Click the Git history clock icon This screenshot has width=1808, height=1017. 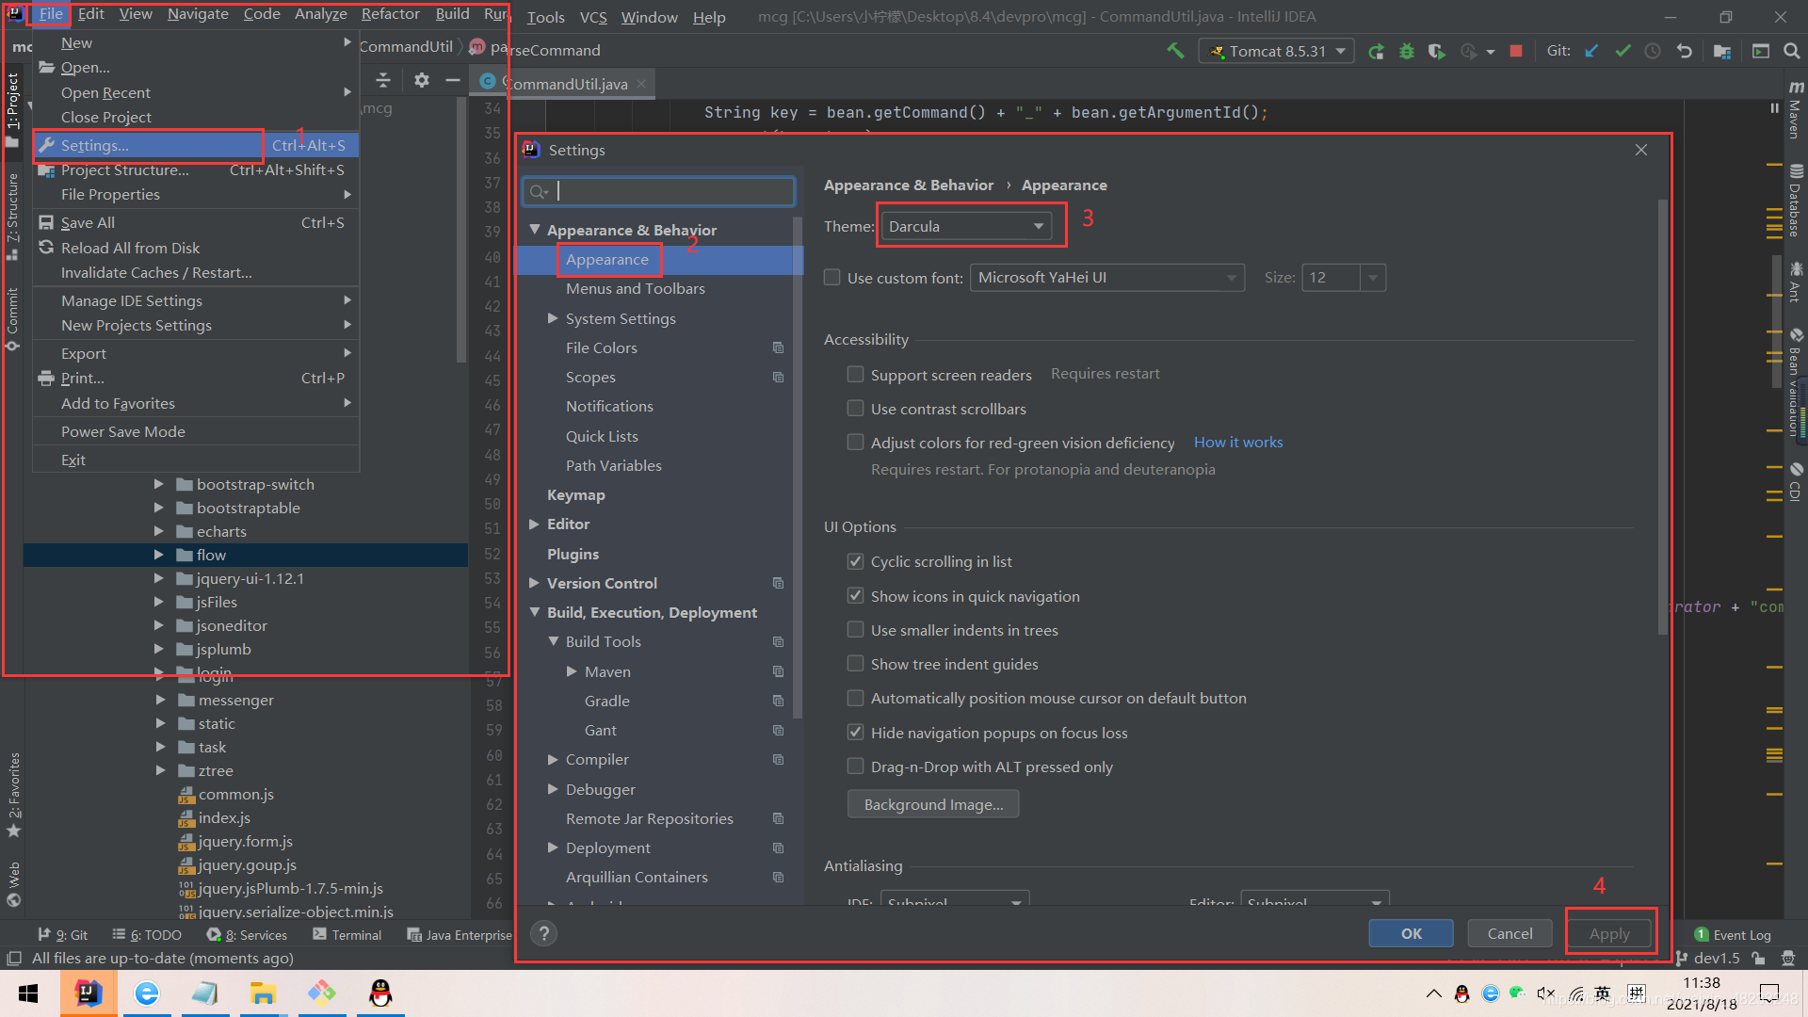coord(1653,51)
